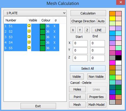Click the Start X input field
Screen dimensions: 126x111
(80, 43)
